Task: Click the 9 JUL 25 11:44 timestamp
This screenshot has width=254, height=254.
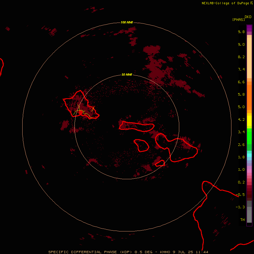Action: (x=190, y=252)
